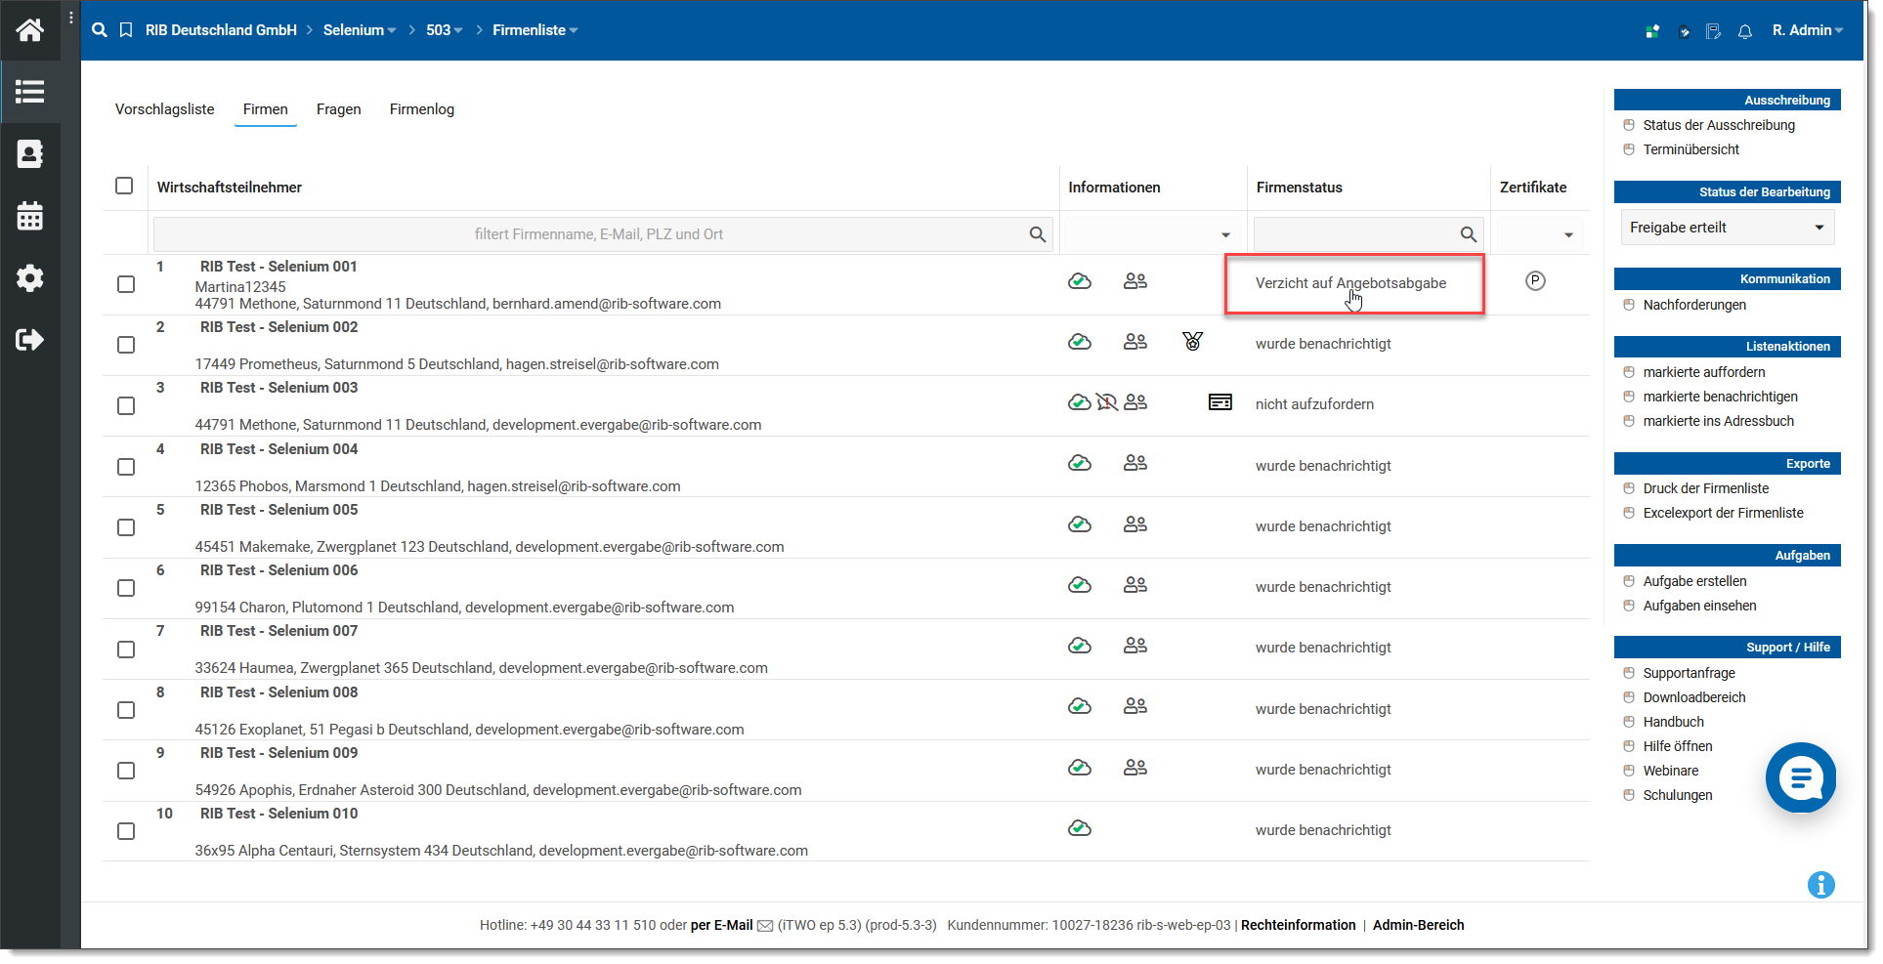The width and height of the screenshot is (1883, 964).
Task: Open Nachforderungen link
Action: (x=1694, y=305)
